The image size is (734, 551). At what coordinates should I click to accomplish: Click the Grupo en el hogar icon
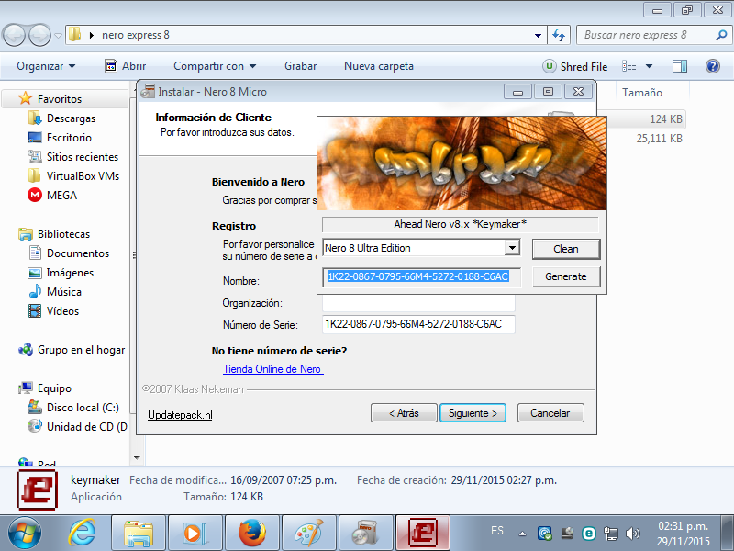click(26, 350)
